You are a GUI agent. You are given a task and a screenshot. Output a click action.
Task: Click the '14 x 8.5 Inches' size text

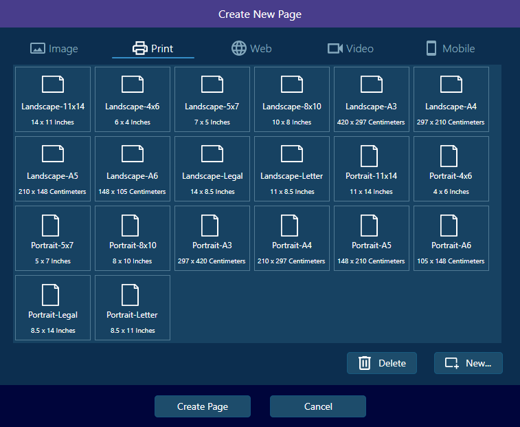click(212, 192)
